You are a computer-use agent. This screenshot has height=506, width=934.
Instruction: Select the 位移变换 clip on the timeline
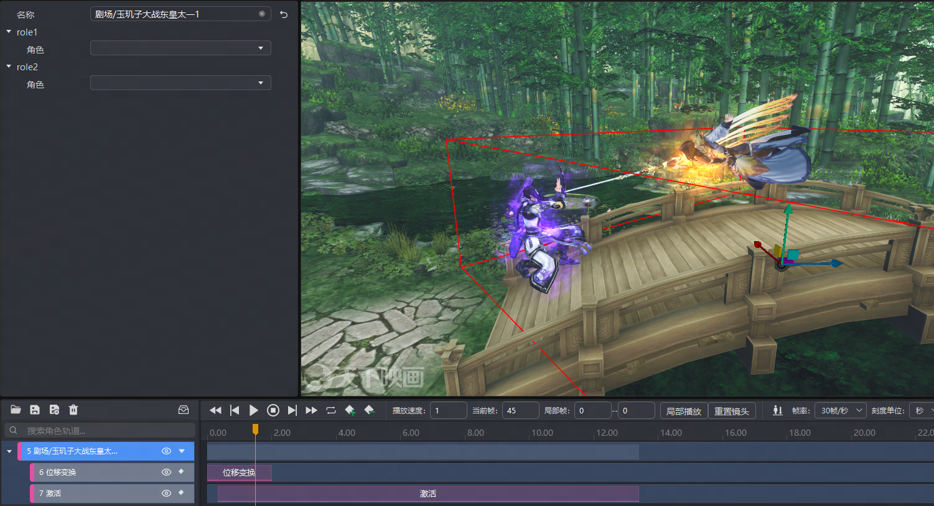coord(240,472)
